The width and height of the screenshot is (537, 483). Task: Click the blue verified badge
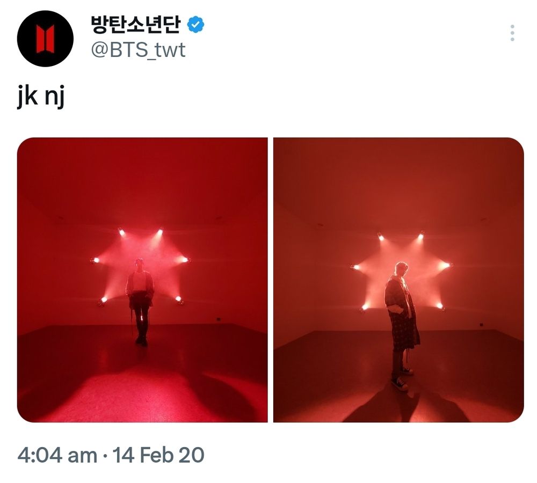(196, 25)
